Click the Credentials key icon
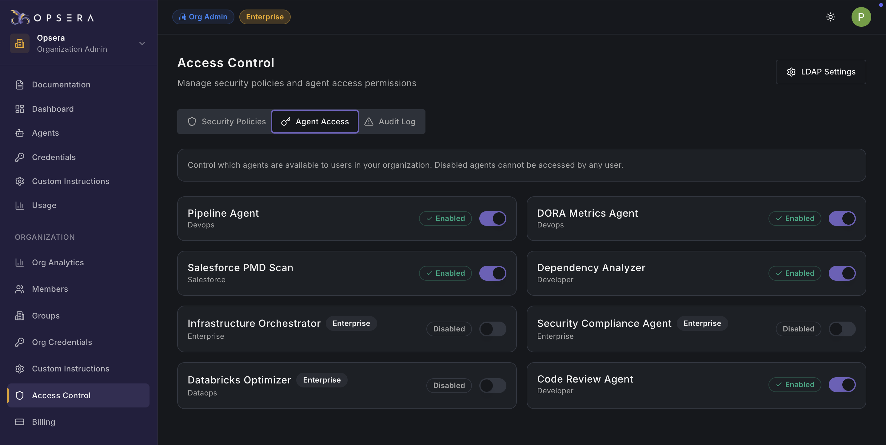Viewport: 886px width, 445px height. pyautogui.click(x=20, y=157)
